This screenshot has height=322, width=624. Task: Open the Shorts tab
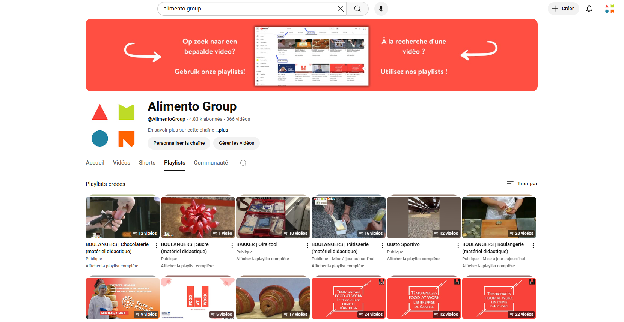147,163
